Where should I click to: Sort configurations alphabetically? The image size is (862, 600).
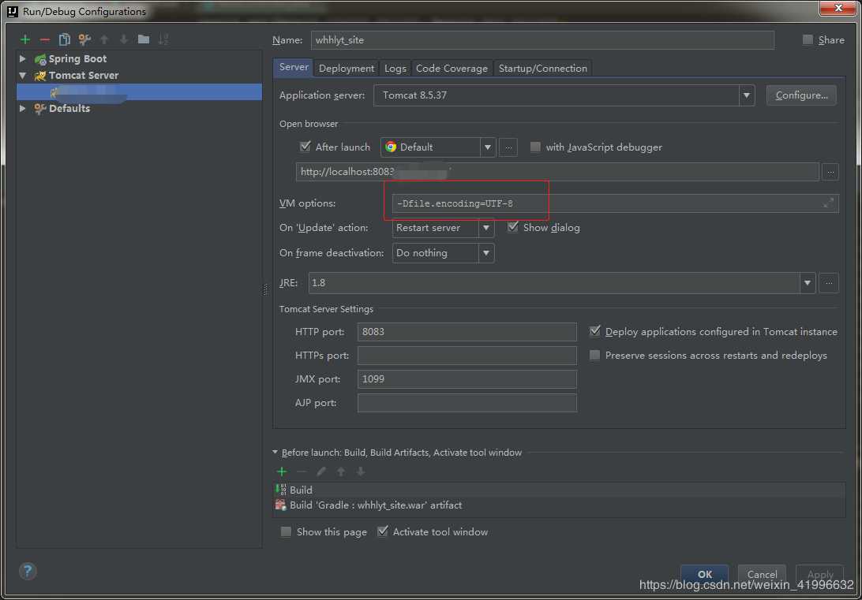[163, 39]
